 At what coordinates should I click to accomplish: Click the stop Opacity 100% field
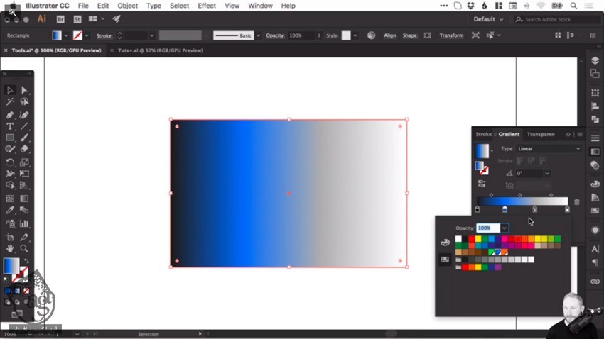pyautogui.click(x=488, y=228)
